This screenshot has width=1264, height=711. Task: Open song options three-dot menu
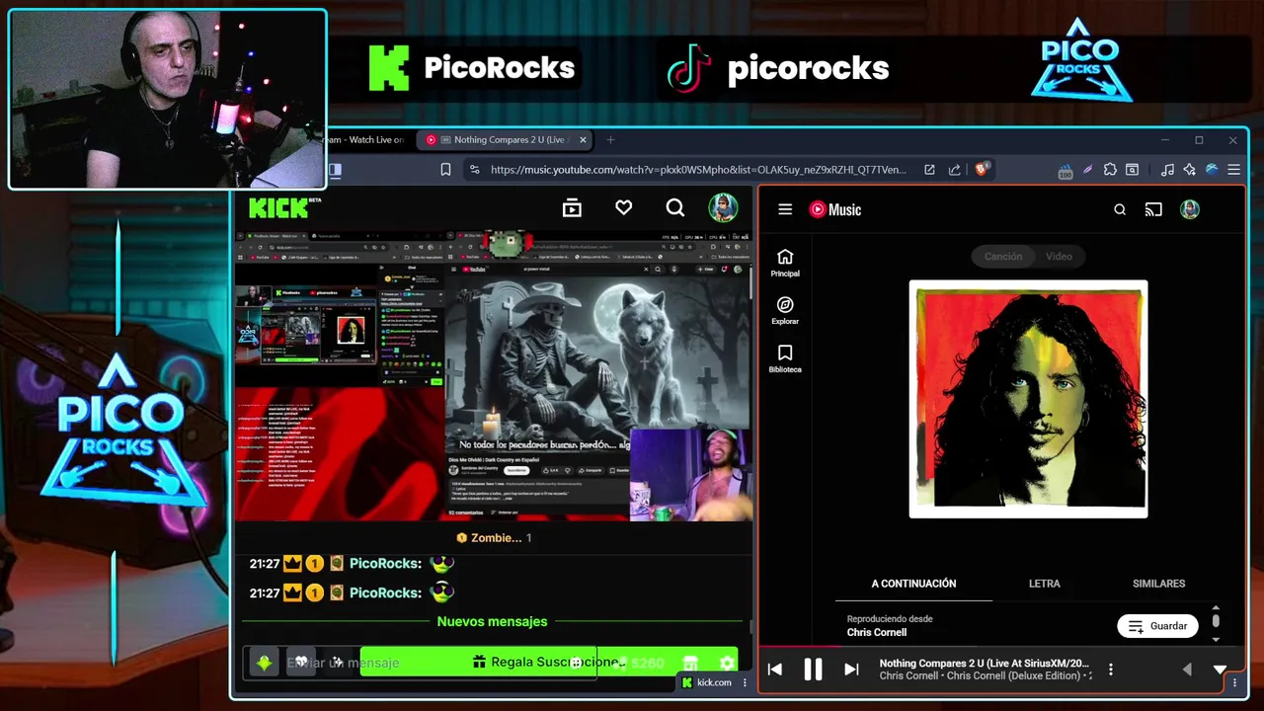tap(1111, 670)
